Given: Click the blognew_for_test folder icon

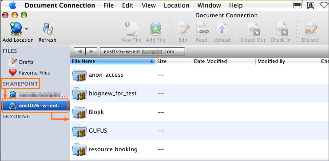Looking at the screenshot, I should pyautogui.click(x=79, y=93).
